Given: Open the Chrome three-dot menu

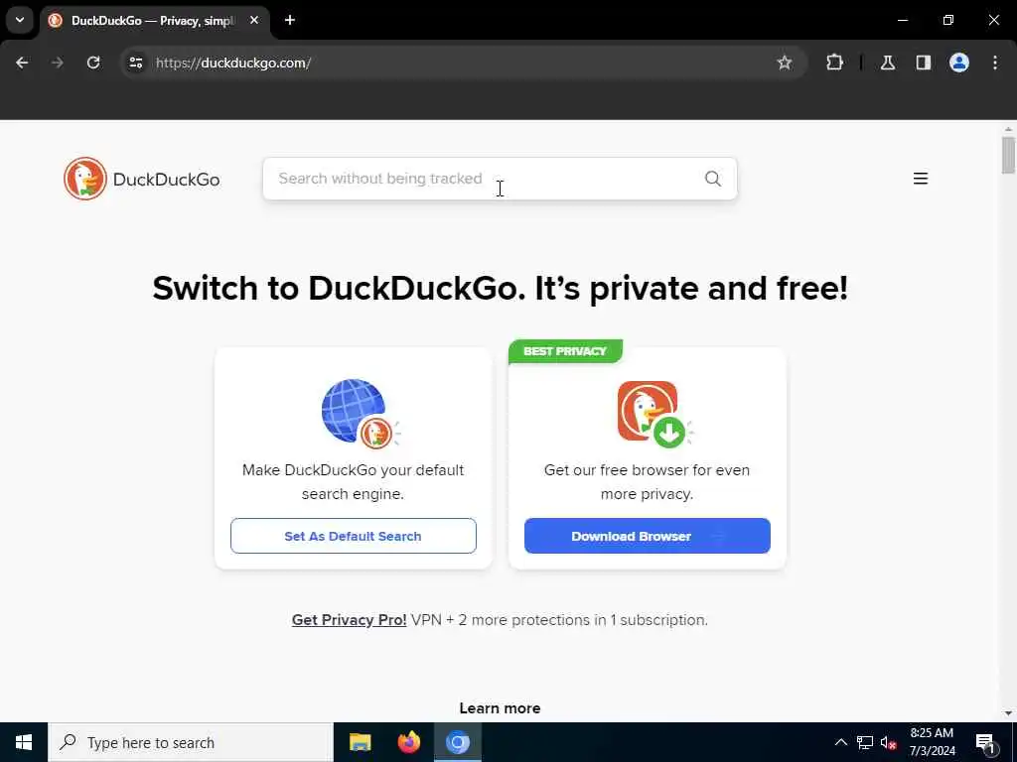Looking at the screenshot, I should [x=995, y=63].
